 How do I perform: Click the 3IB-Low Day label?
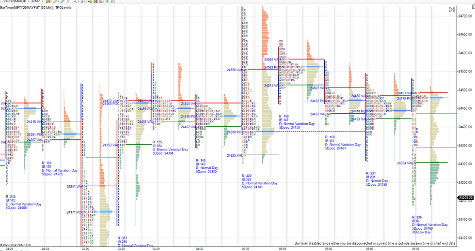422,232
